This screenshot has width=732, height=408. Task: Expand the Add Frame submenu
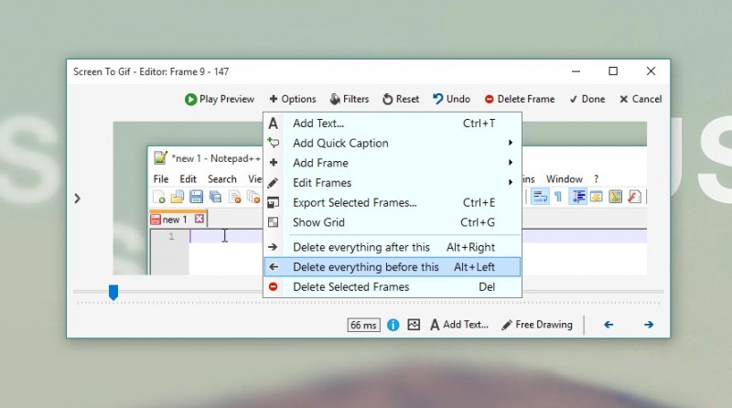point(393,163)
